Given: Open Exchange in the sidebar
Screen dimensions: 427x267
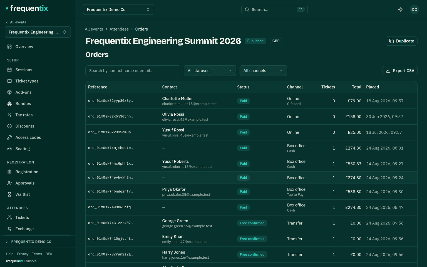Looking at the screenshot, I should coord(38,229).
